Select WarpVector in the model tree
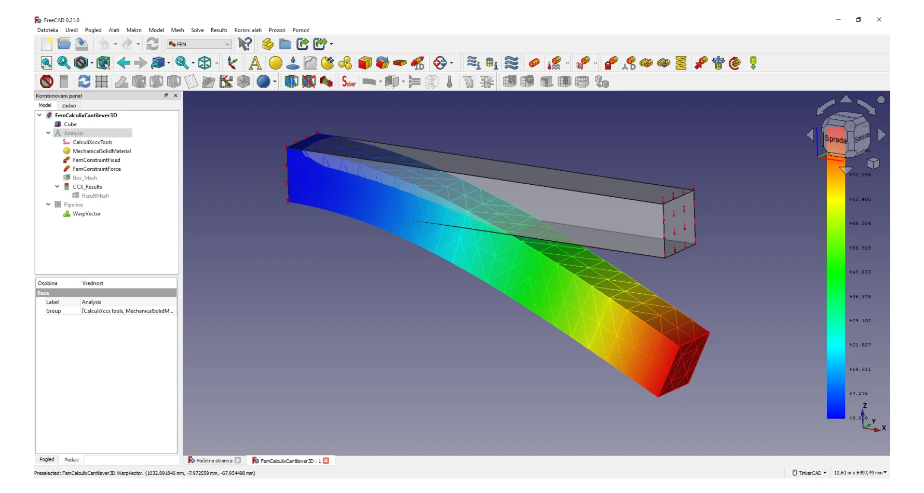 point(87,214)
